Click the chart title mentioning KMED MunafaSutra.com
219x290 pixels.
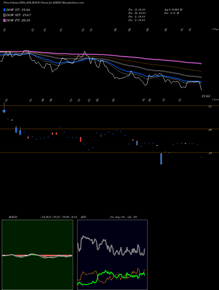coord(44,3)
